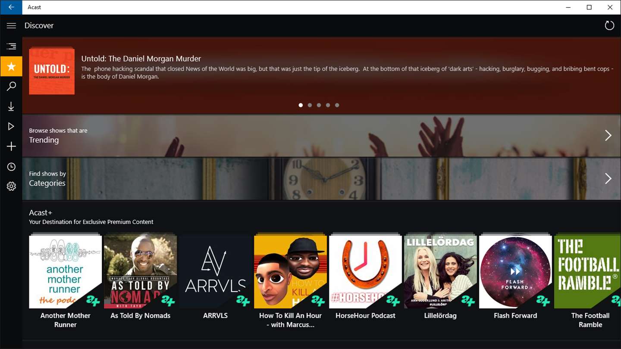Image resolution: width=621 pixels, height=349 pixels.
Task: Click the 'Another Mother Runner' title text
Action: pos(66,320)
